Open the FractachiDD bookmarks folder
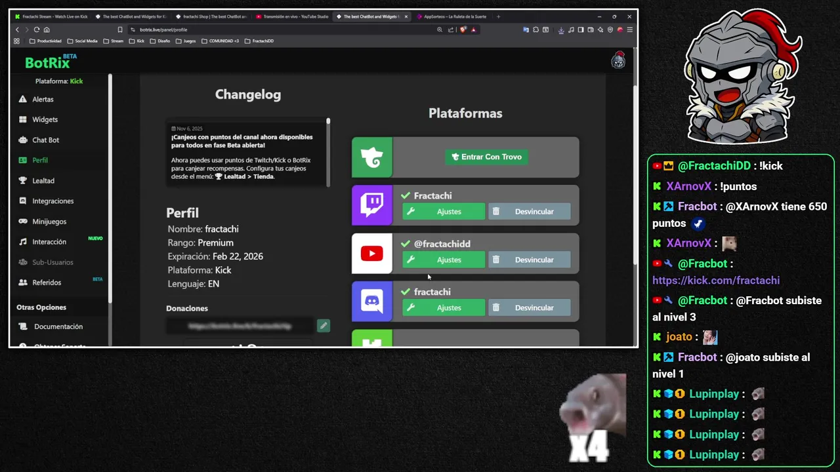840x472 pixels. [x=259, y=41]
